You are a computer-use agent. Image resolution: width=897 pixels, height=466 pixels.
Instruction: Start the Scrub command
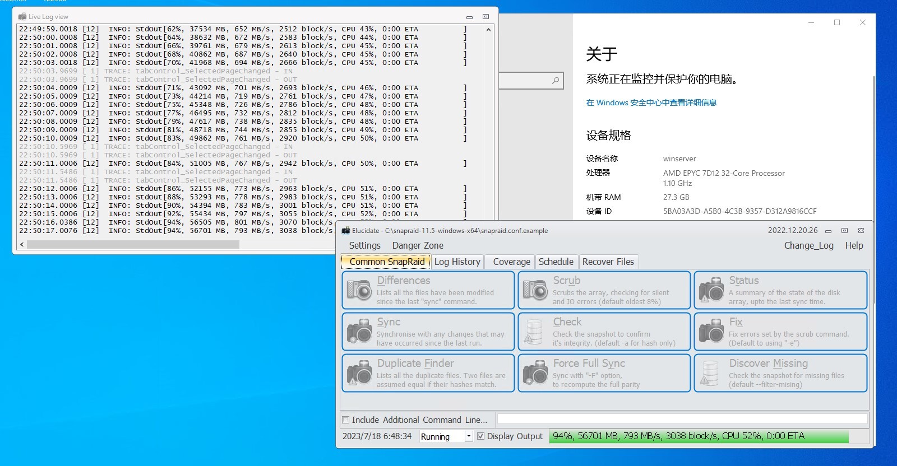[604, 290]
